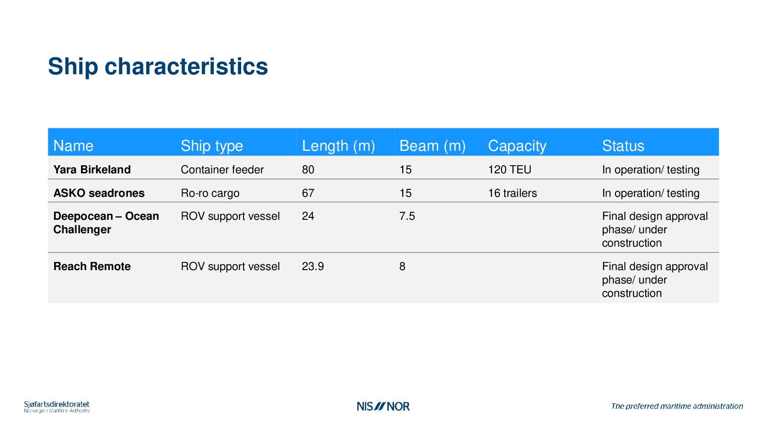Select the 'Yara Birkeland' row name
Screen dimensions: 767x431
tap(92, 170)
